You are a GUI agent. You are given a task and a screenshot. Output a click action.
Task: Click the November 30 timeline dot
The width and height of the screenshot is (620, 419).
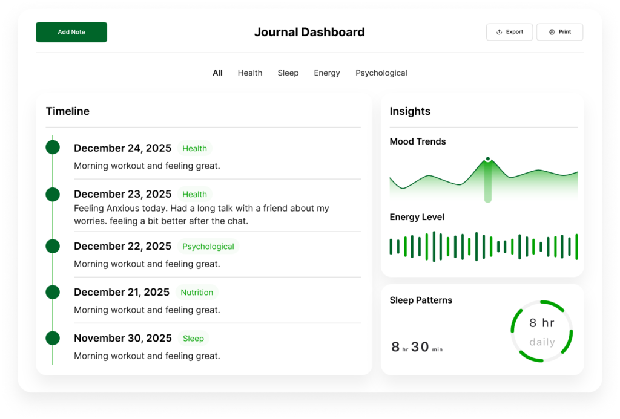[53, 338]
